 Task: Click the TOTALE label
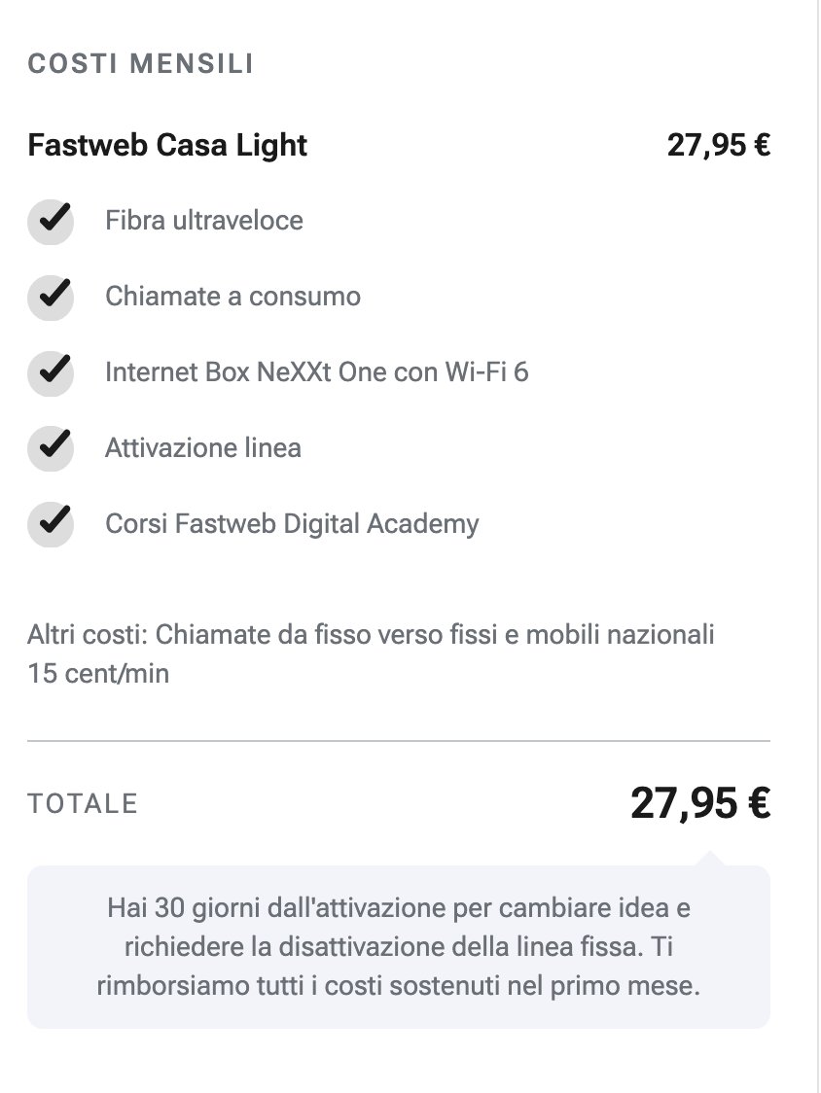(x=83, y=804)
